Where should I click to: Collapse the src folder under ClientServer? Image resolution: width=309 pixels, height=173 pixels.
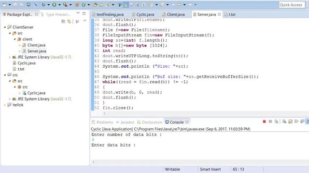tap(10, 33)
